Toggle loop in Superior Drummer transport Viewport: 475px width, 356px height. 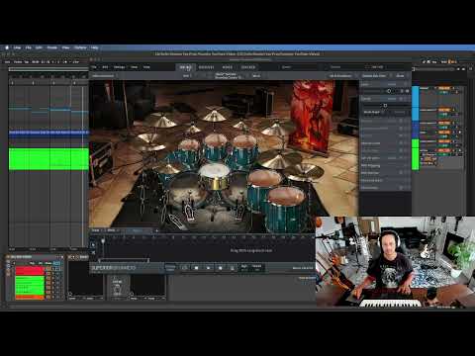click(x=184, y=268)
